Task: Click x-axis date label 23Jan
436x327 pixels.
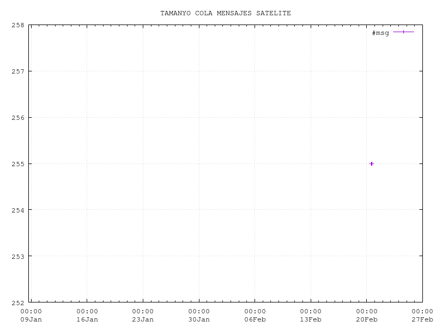Action: (x=143, y=319)
